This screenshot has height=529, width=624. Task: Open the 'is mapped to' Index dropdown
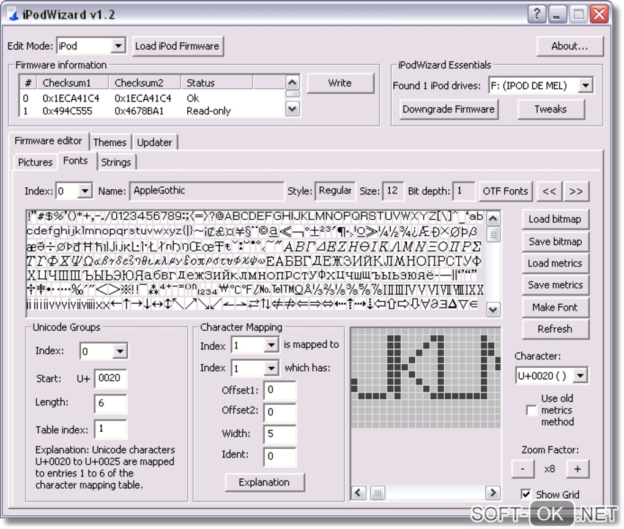coord(272,345)
